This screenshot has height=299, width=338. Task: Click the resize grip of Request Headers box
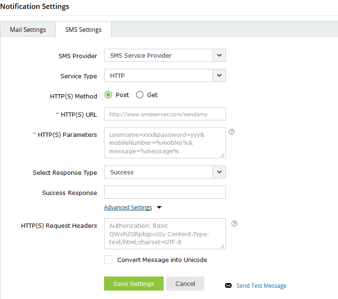[223, 246]
